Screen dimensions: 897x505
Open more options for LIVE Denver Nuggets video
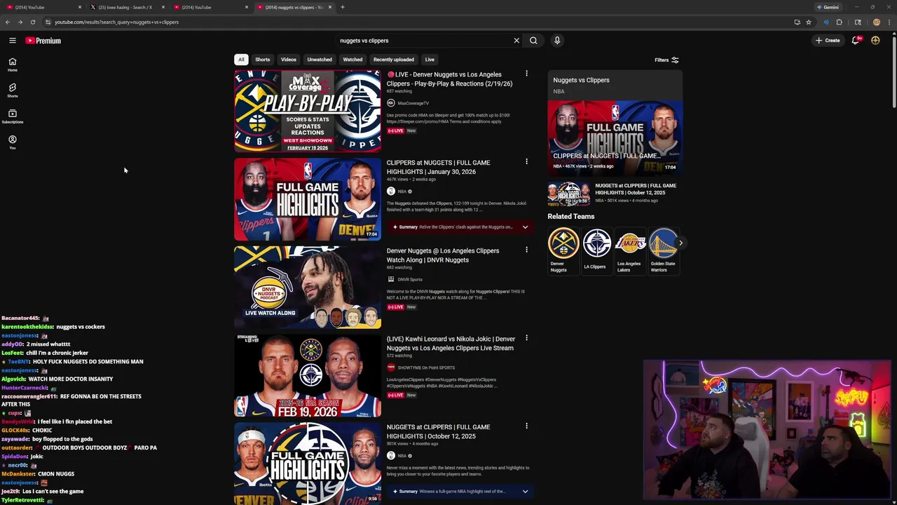click(x=526, y=74)
